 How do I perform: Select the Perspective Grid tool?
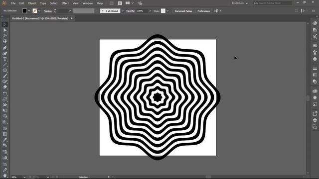coord(5,122)
